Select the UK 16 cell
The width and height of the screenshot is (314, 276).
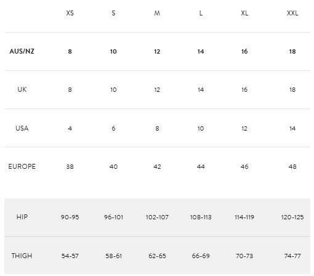coord(244,90)
